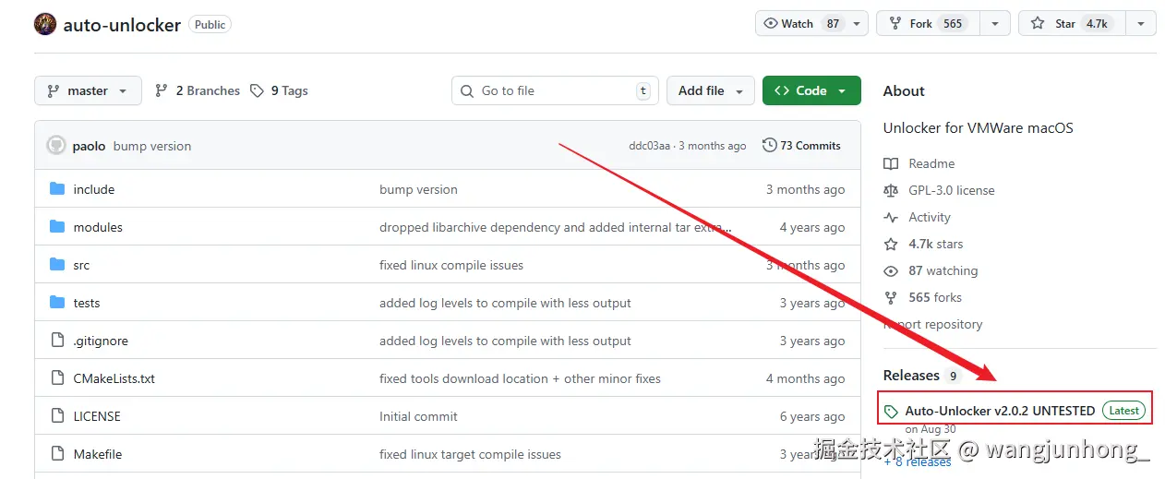
Task: Click the GPL-3.0 license scale icon
Action: coord(891,190)
